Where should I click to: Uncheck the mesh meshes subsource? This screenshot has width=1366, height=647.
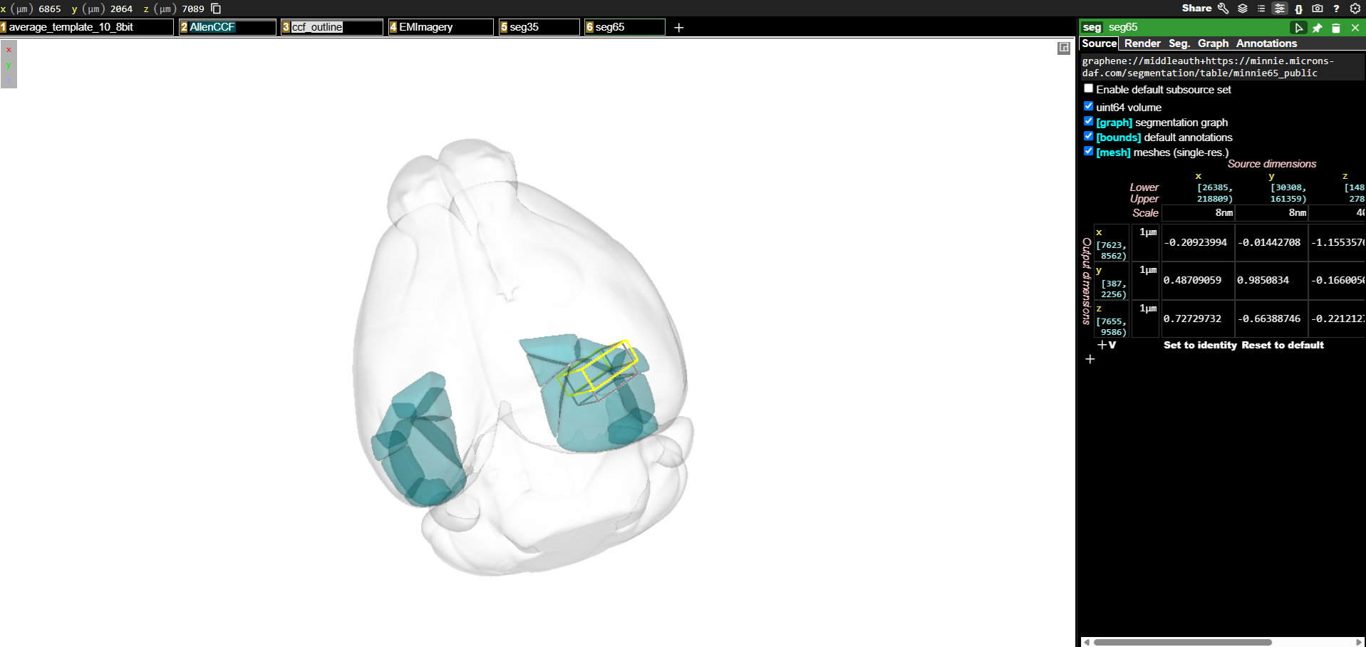(1088, 151)
